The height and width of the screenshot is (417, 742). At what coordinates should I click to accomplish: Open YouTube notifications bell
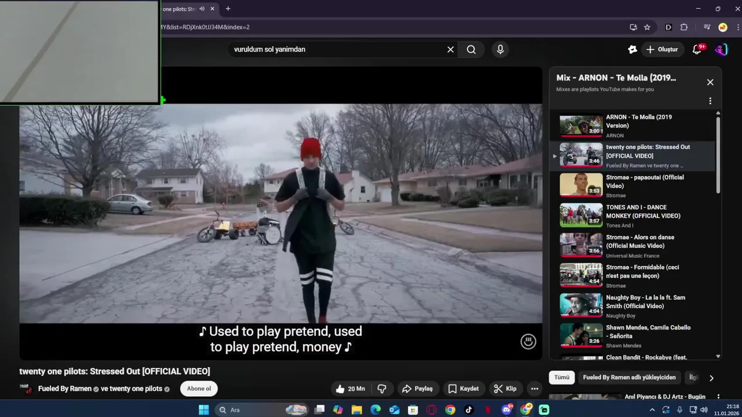pyautogui.click(x=697, y=49)
